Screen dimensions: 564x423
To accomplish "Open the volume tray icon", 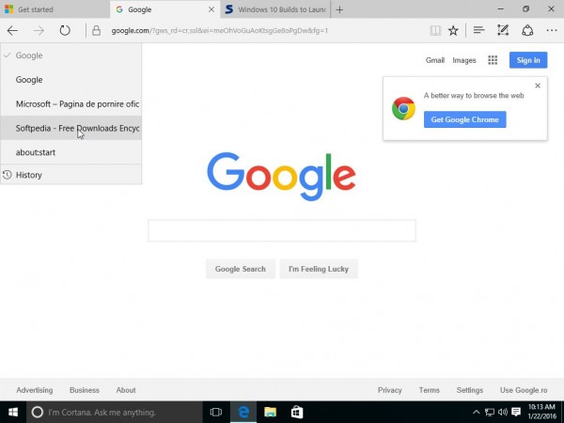I will tap(503, 413).
